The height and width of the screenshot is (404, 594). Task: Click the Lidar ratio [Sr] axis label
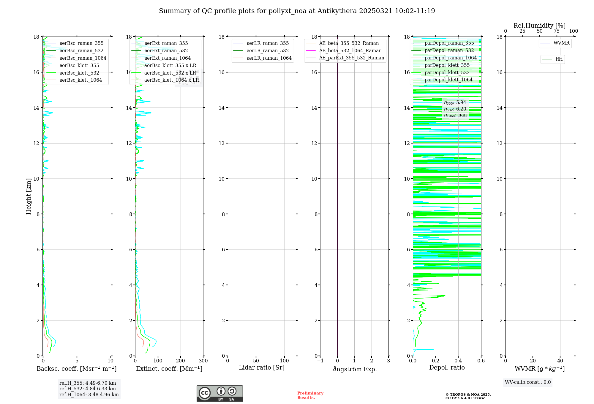(262, 368)
